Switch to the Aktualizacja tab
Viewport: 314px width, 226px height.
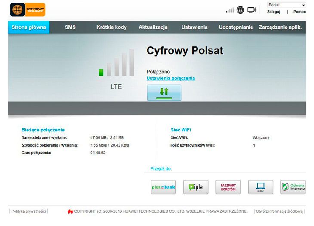pos(153,27)
